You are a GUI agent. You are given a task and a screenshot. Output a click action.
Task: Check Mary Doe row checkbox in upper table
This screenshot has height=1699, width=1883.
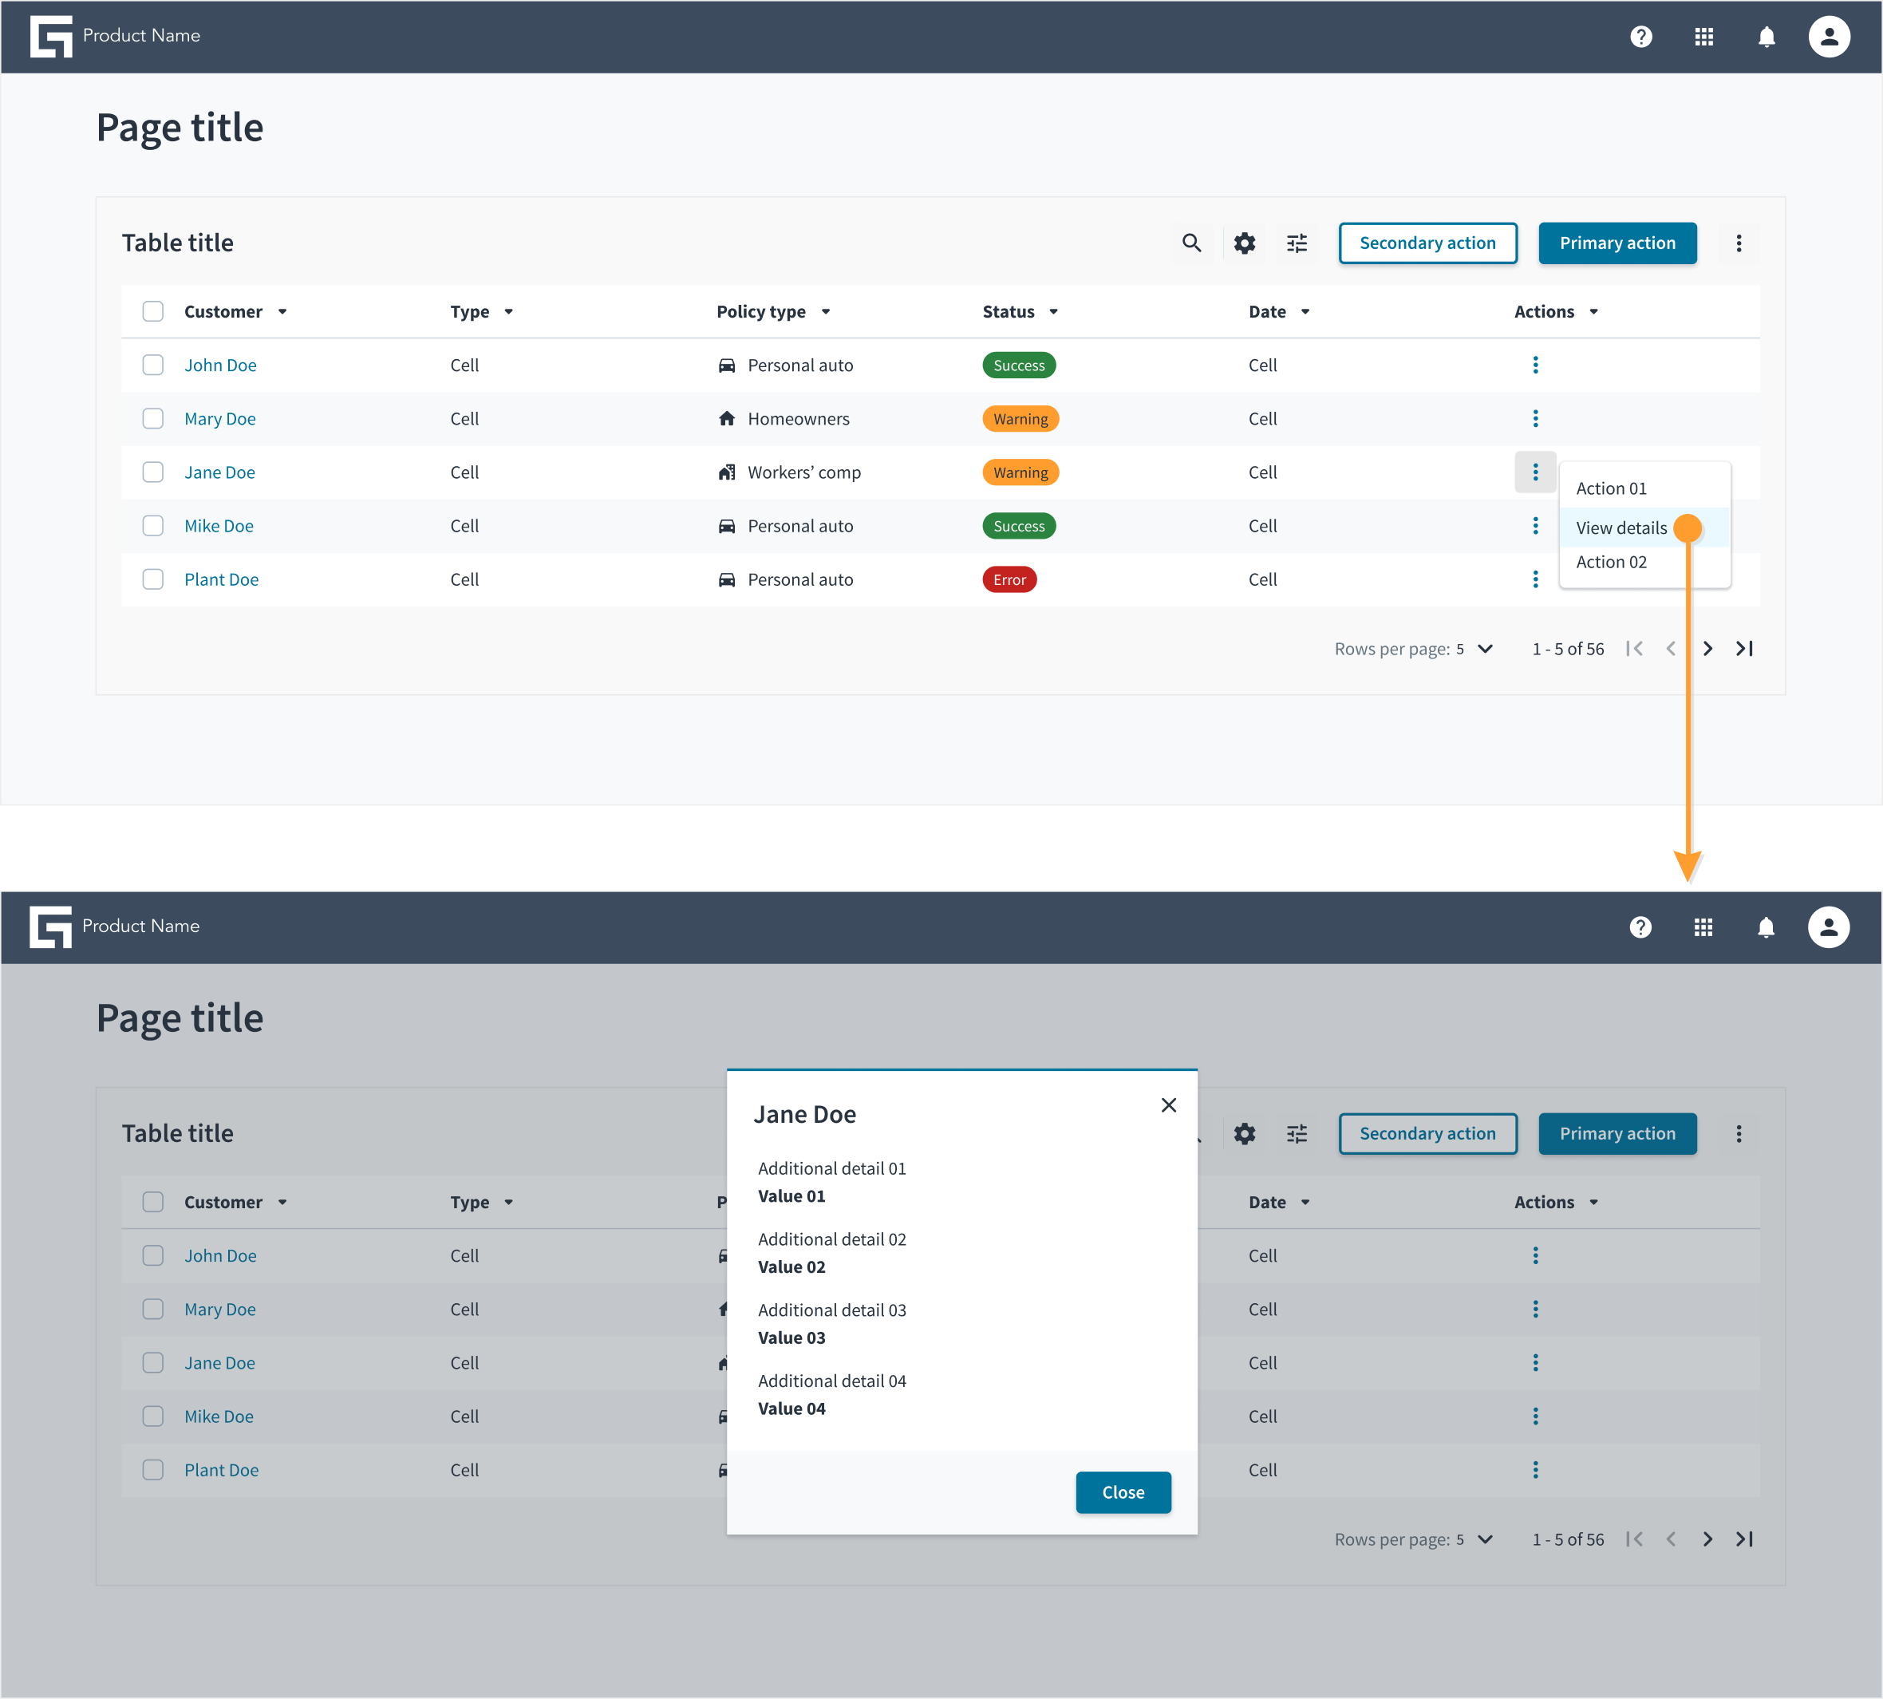pos(153,418)
